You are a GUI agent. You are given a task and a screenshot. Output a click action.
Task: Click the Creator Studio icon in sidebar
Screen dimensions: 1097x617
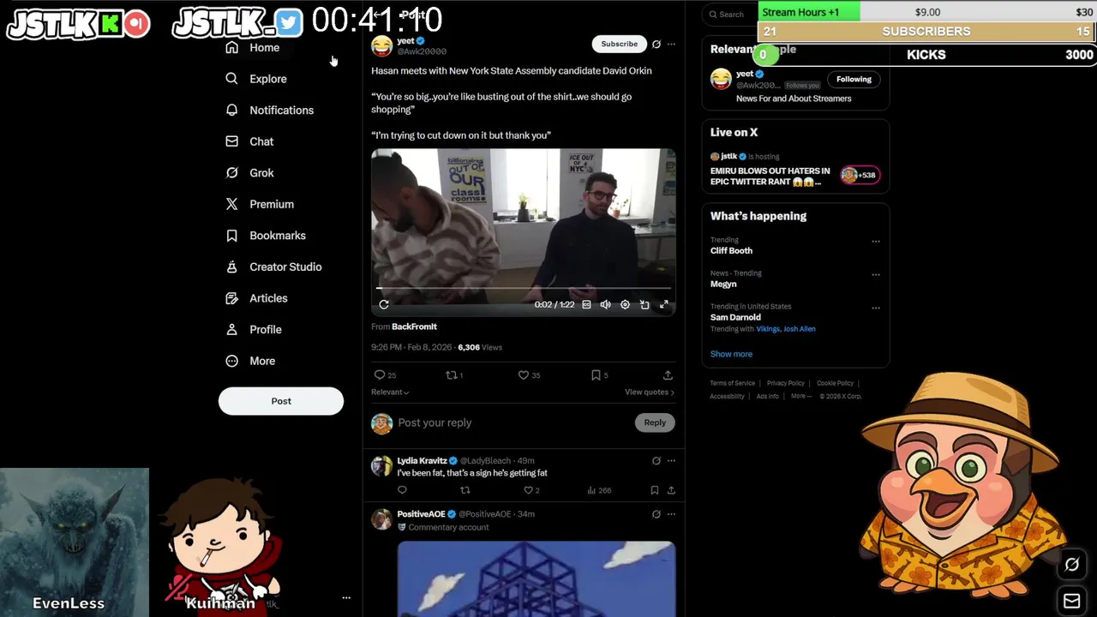(231, 267)
